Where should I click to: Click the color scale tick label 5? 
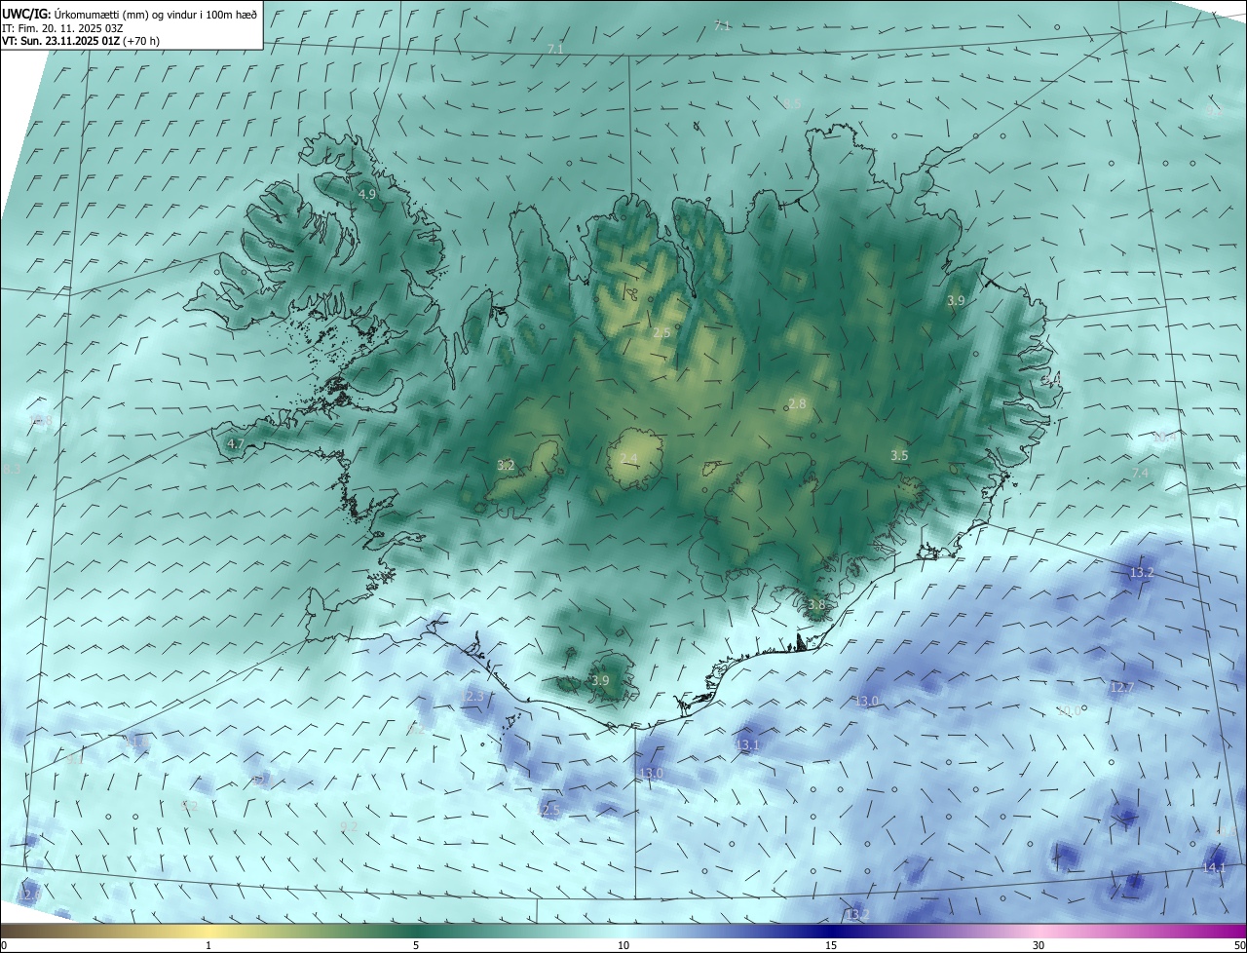click(416, 945)
